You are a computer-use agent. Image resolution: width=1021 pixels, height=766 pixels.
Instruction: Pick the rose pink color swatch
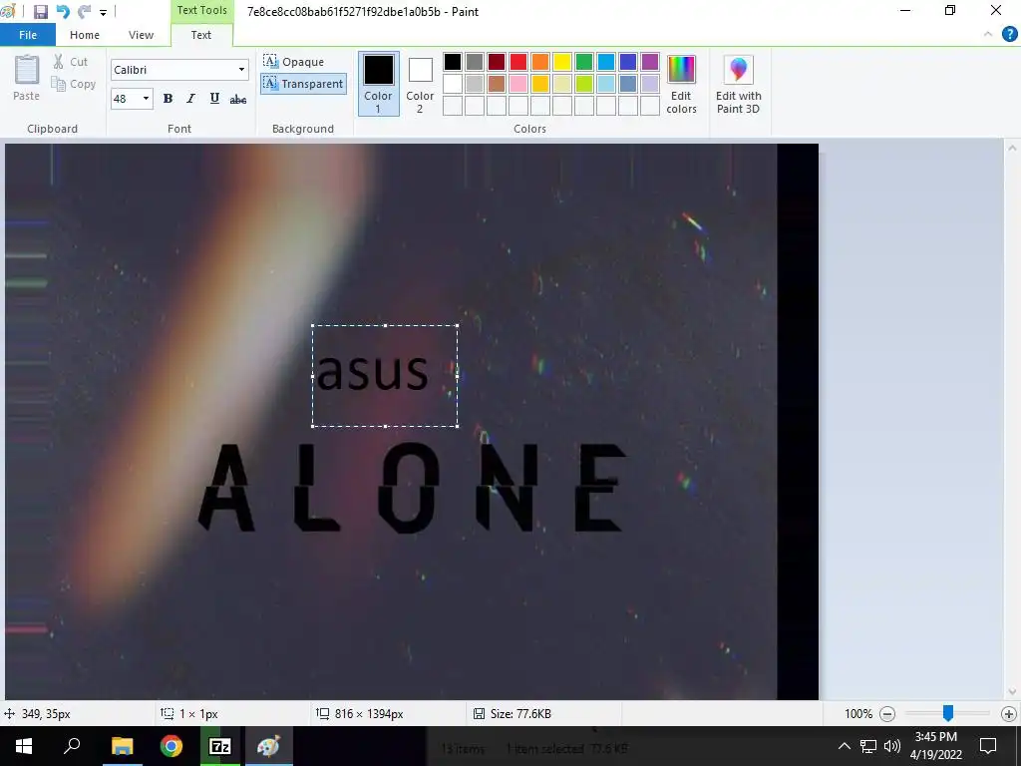pos(518,84)
